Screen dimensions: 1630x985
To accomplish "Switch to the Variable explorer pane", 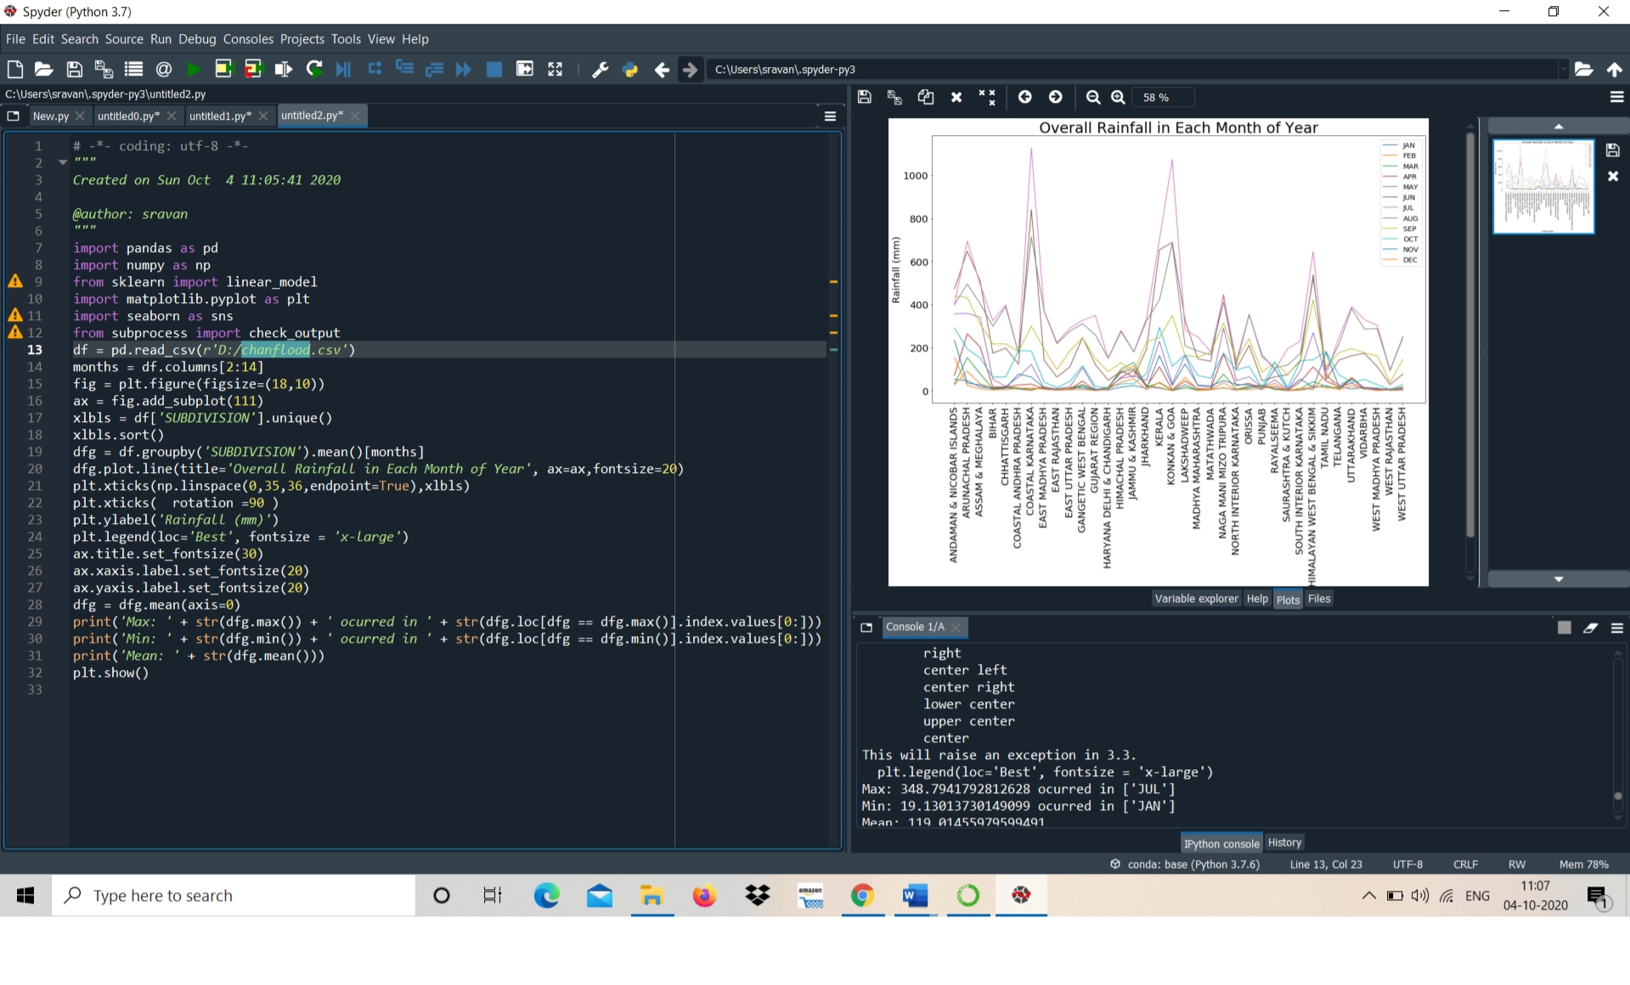I will coord(1196,599).
